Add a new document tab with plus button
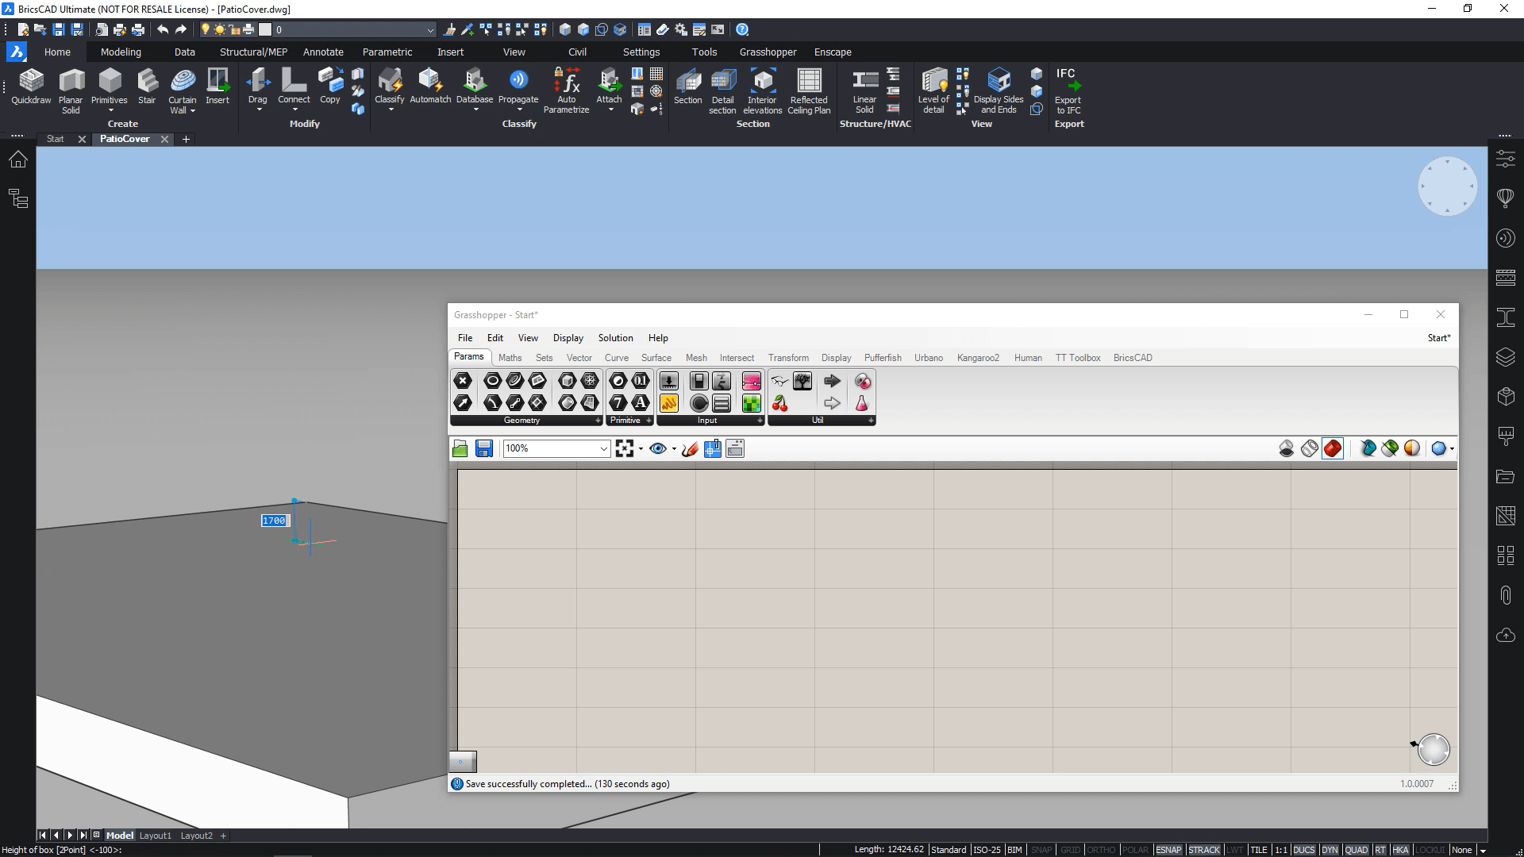The image size is (1524, 857). point(187,140)
